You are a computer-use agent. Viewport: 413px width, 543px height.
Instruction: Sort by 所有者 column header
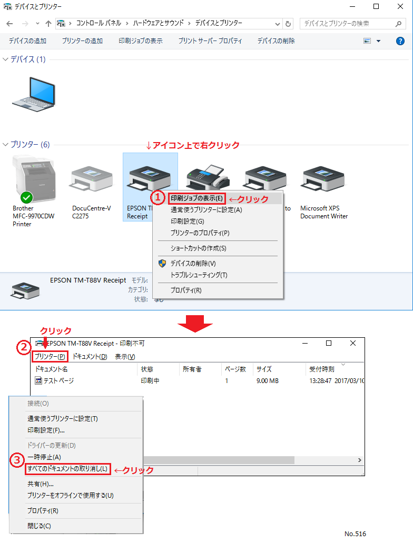click(x=200, y=369)
